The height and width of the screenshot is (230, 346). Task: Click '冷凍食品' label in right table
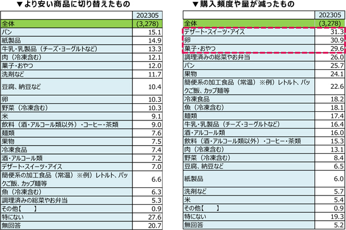tap(197, 99)
